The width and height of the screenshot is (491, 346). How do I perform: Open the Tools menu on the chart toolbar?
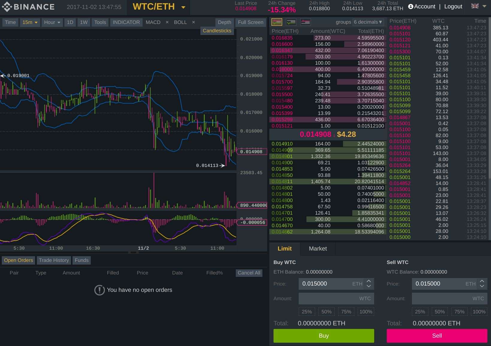(100, 22)
